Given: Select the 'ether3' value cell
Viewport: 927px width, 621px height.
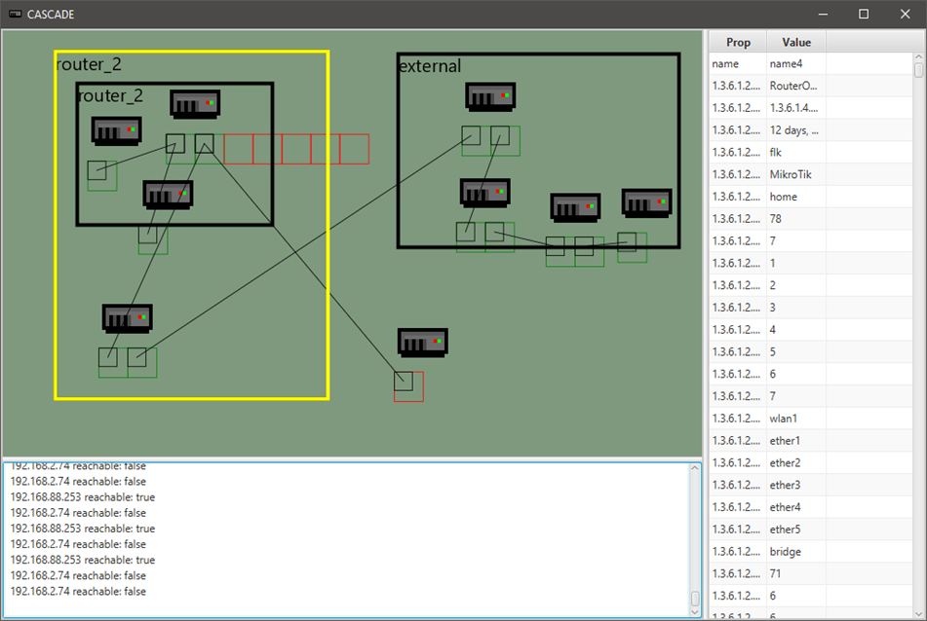Looking at the screenshot, I should [795, 486].
